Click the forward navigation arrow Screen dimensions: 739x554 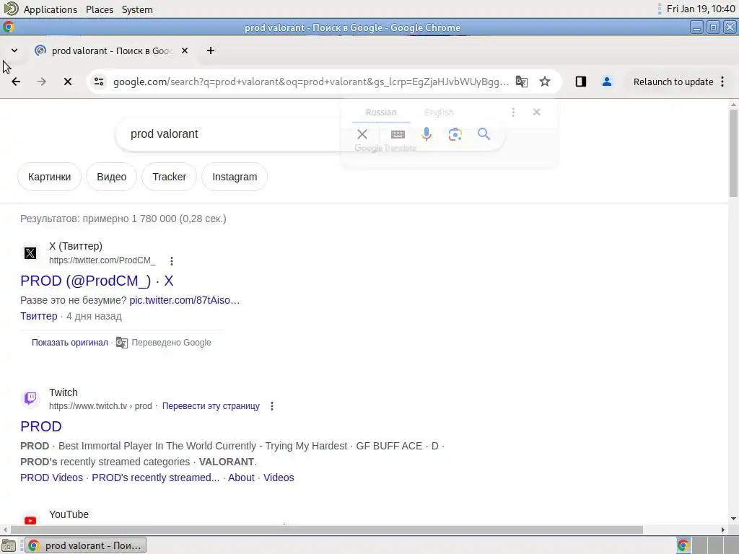41,82
